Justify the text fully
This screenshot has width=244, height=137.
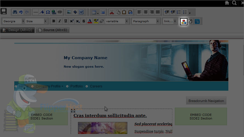[x=158, y=12]
